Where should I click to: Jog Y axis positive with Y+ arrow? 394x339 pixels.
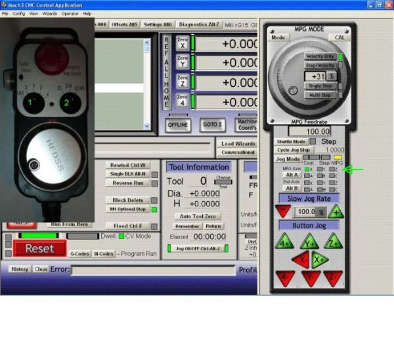pyautogui.click(x=309, y=241)
